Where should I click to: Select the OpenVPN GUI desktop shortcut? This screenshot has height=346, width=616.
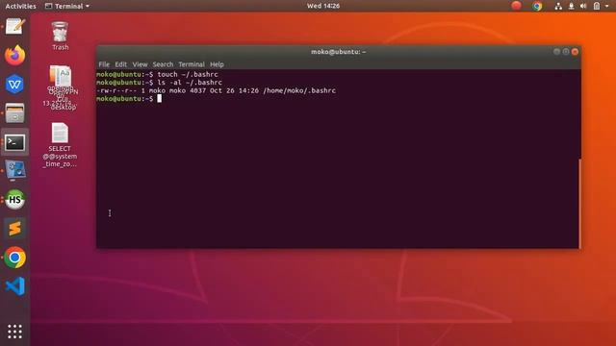tap(60, 87)
